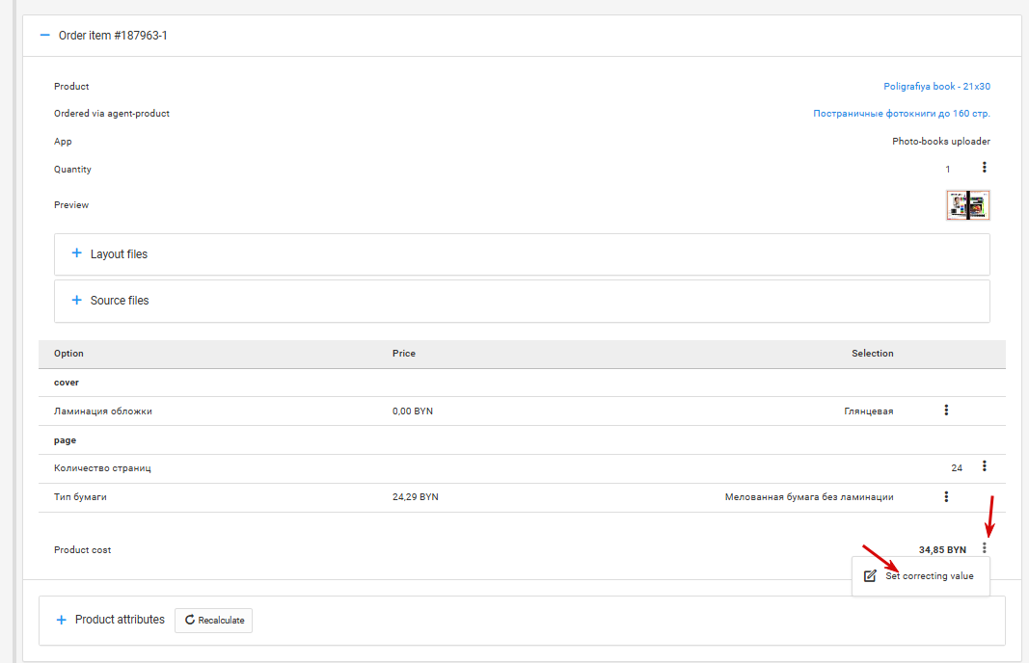This screenshot has width=1029, height=663.
Task: Open the order preview thumbnail
Action: (x=968, y=205)
